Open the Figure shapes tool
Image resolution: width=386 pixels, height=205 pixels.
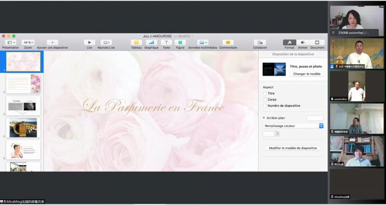180,42
